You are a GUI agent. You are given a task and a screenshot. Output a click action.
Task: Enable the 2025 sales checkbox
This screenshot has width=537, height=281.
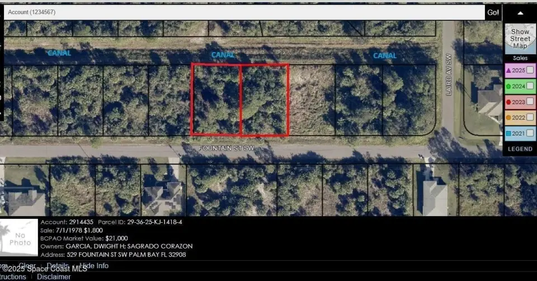coord(529,70)
